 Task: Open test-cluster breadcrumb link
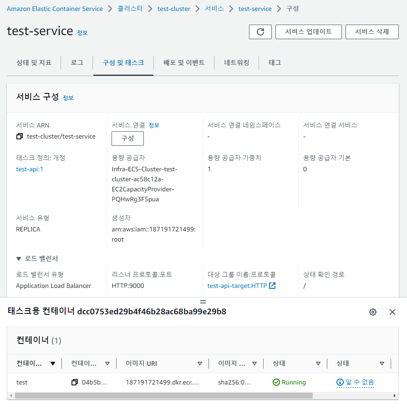[174, 9]
